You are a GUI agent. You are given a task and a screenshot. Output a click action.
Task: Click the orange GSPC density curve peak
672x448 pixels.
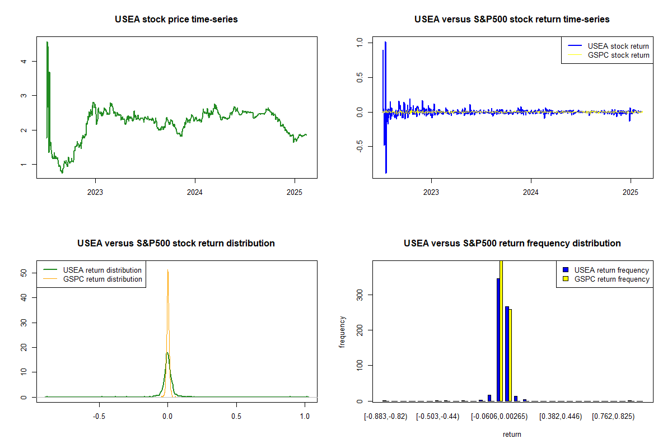(x=167, y=270)
